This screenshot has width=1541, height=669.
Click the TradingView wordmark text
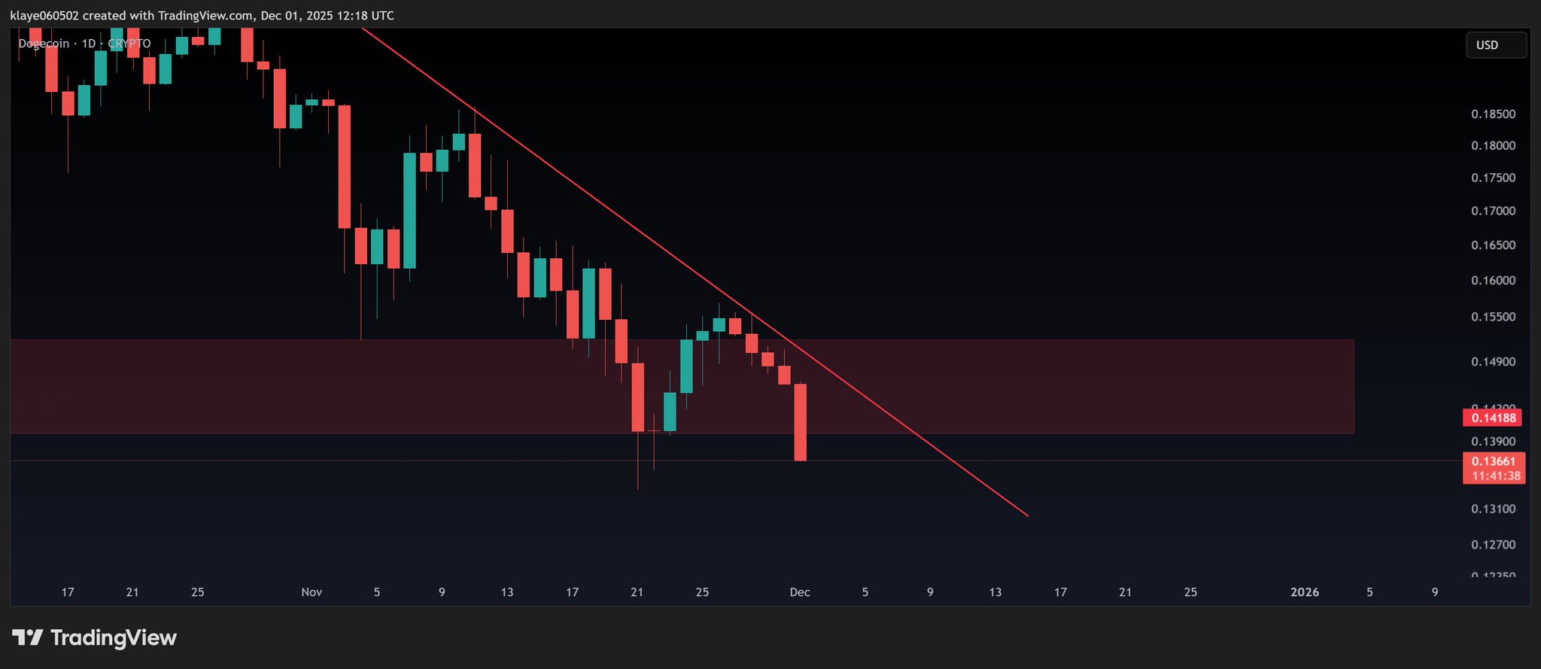114,638
